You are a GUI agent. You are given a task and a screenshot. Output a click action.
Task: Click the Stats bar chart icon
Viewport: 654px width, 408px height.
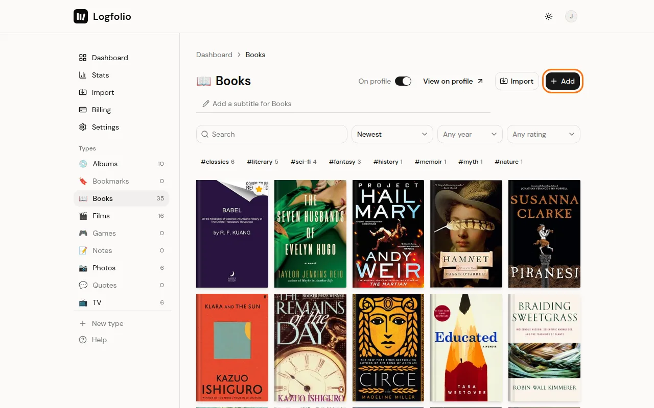pyautogui.click(x=83, y=75)
